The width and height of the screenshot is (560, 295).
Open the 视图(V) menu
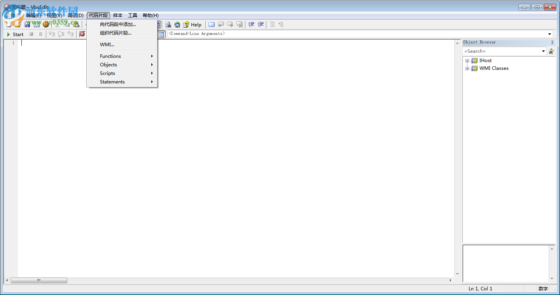(x=54, y=16)
